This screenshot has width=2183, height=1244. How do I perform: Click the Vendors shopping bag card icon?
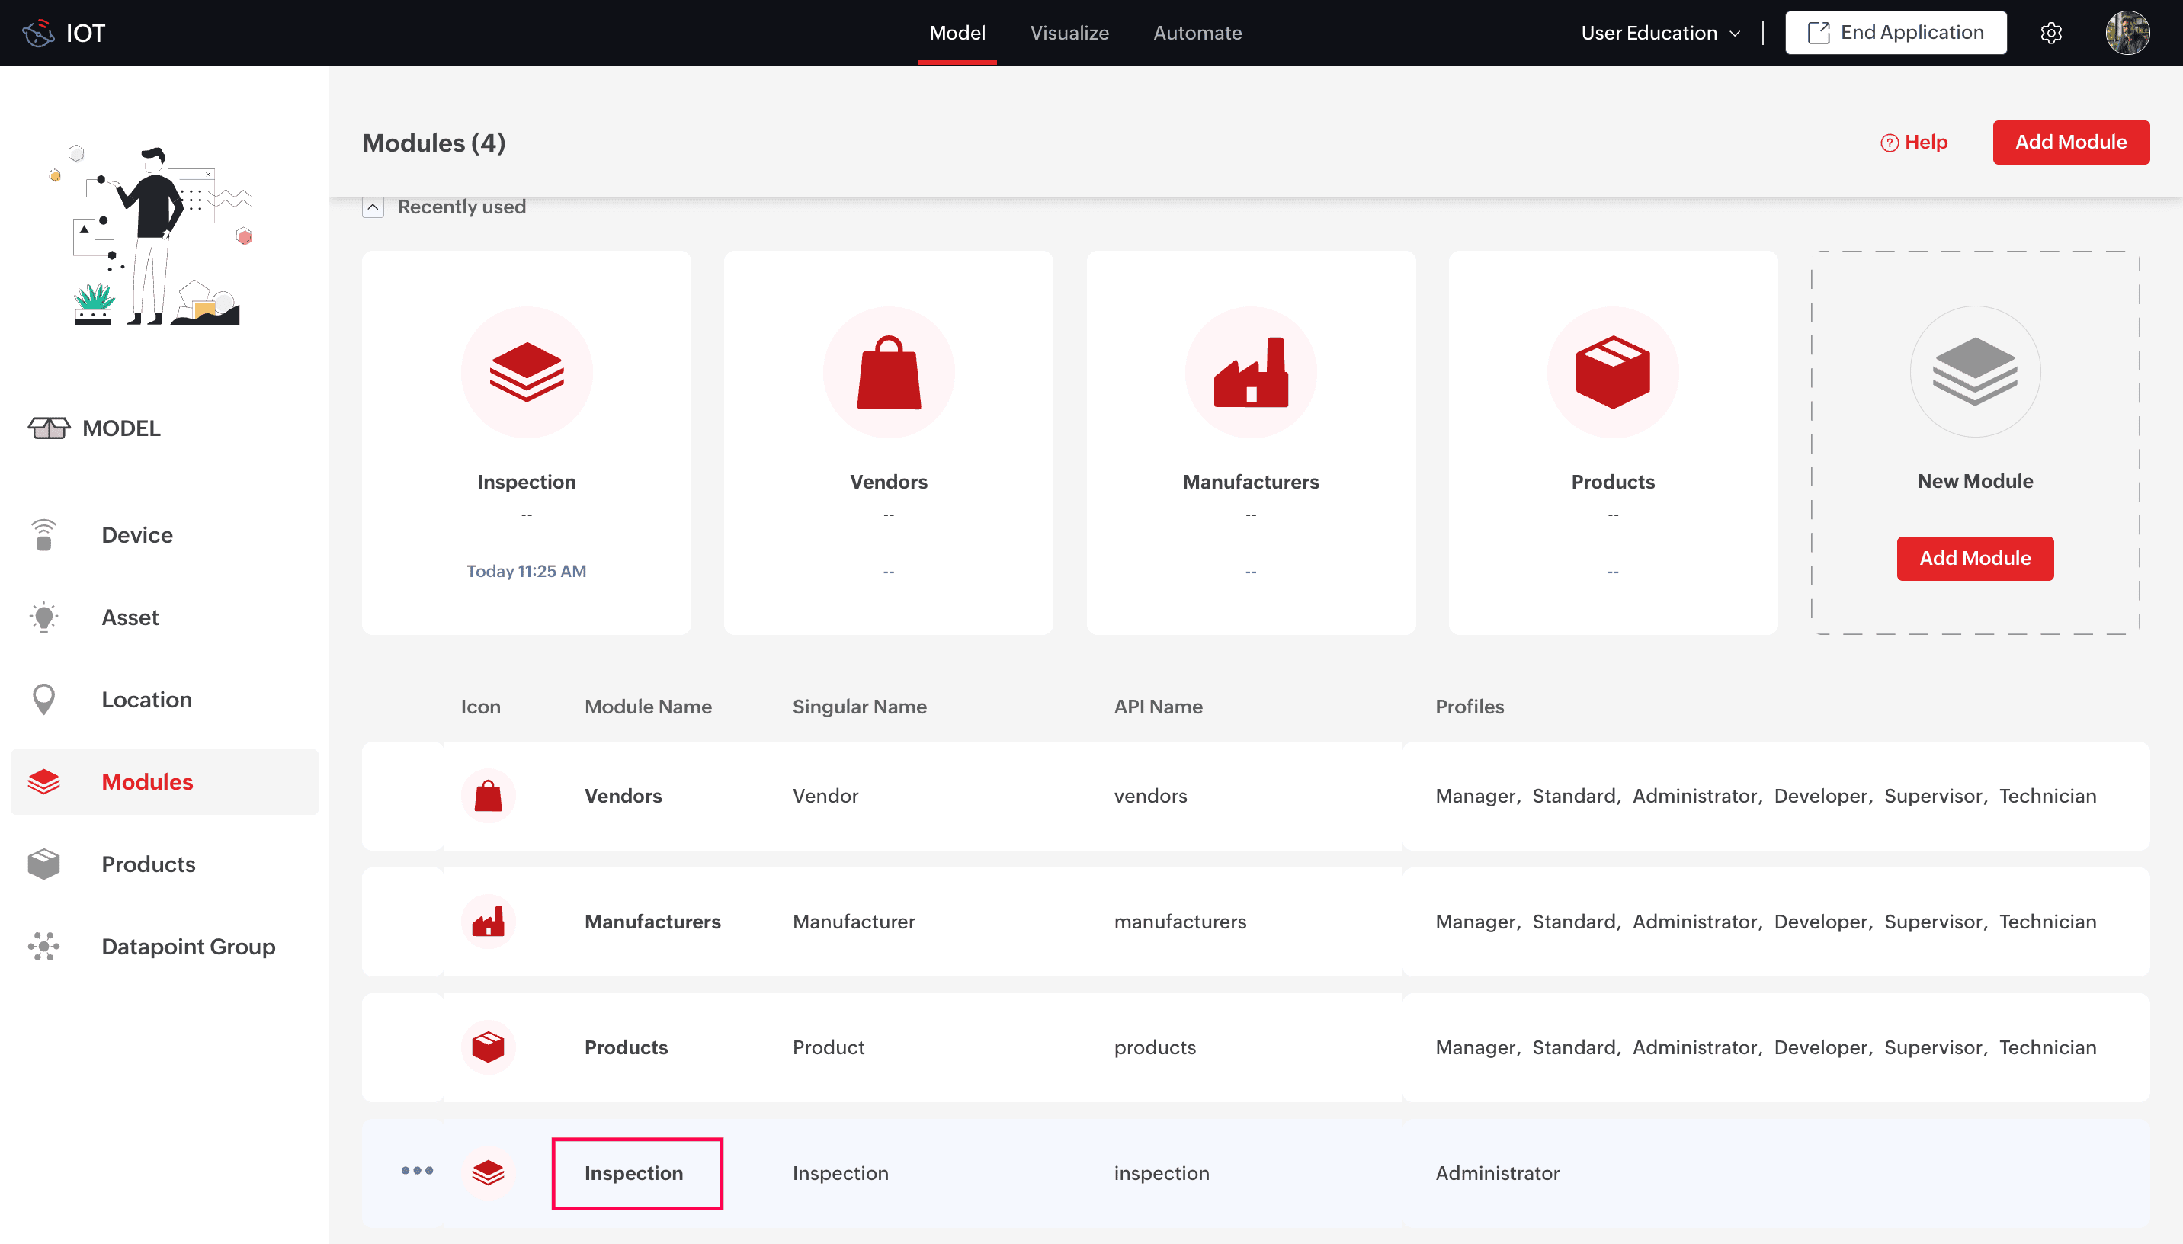point(888,372)
